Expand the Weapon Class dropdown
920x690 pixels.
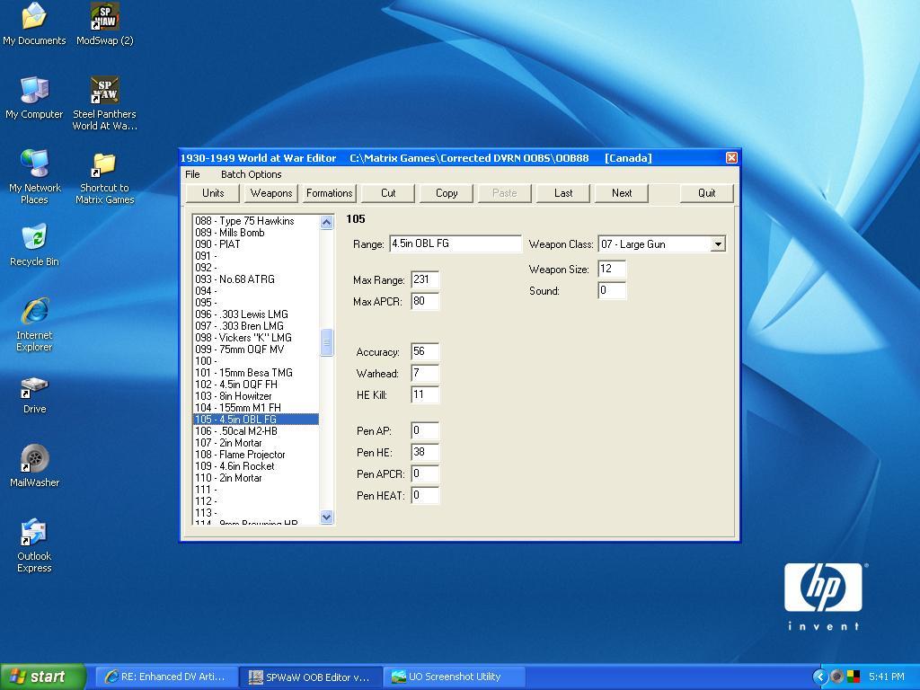(x=717, y=244)
